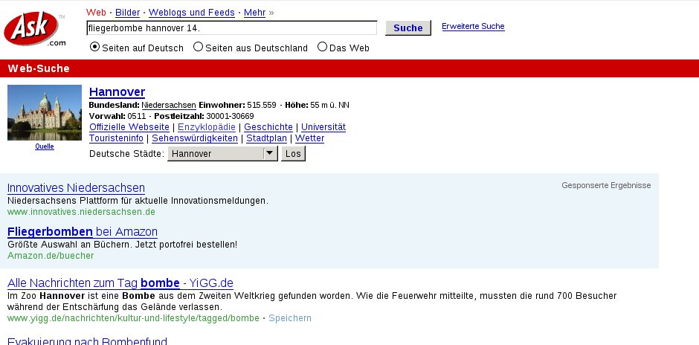Select the Web search tab

coord(96,13)
